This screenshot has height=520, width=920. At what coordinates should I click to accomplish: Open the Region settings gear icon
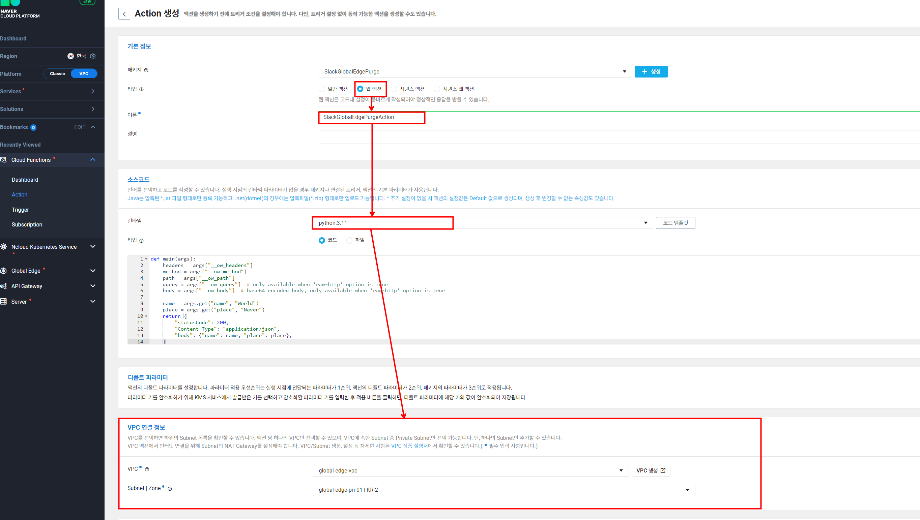(93, 56)
